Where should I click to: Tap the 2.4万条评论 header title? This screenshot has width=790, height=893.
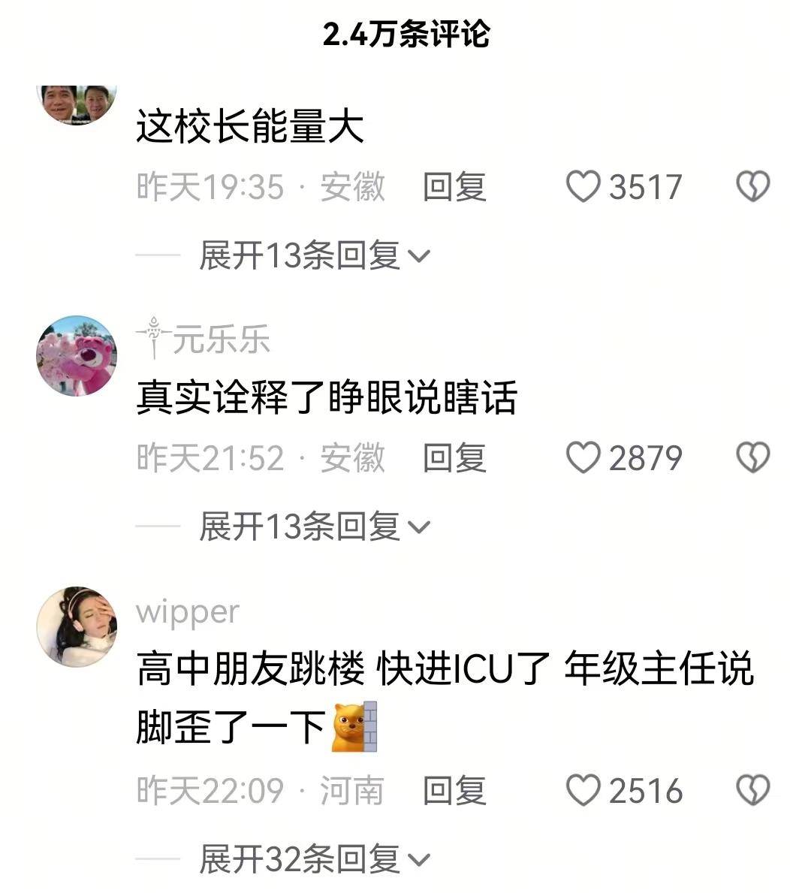click(406, 34)
